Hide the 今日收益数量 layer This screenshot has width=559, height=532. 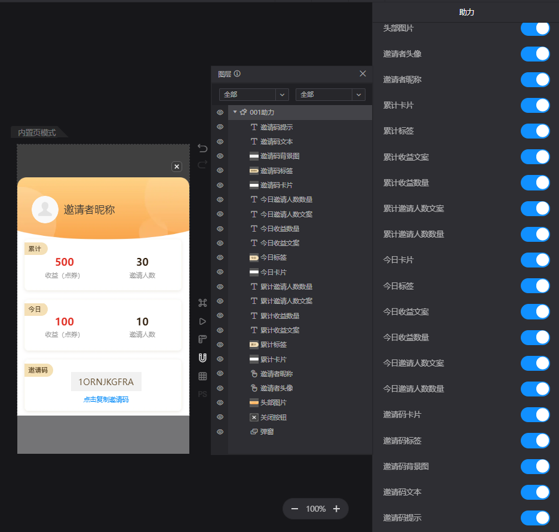pos(220,229)
